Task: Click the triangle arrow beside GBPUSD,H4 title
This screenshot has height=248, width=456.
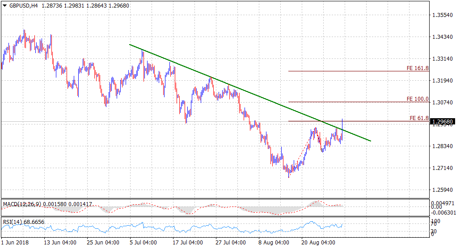Action: tap(5, 5)
